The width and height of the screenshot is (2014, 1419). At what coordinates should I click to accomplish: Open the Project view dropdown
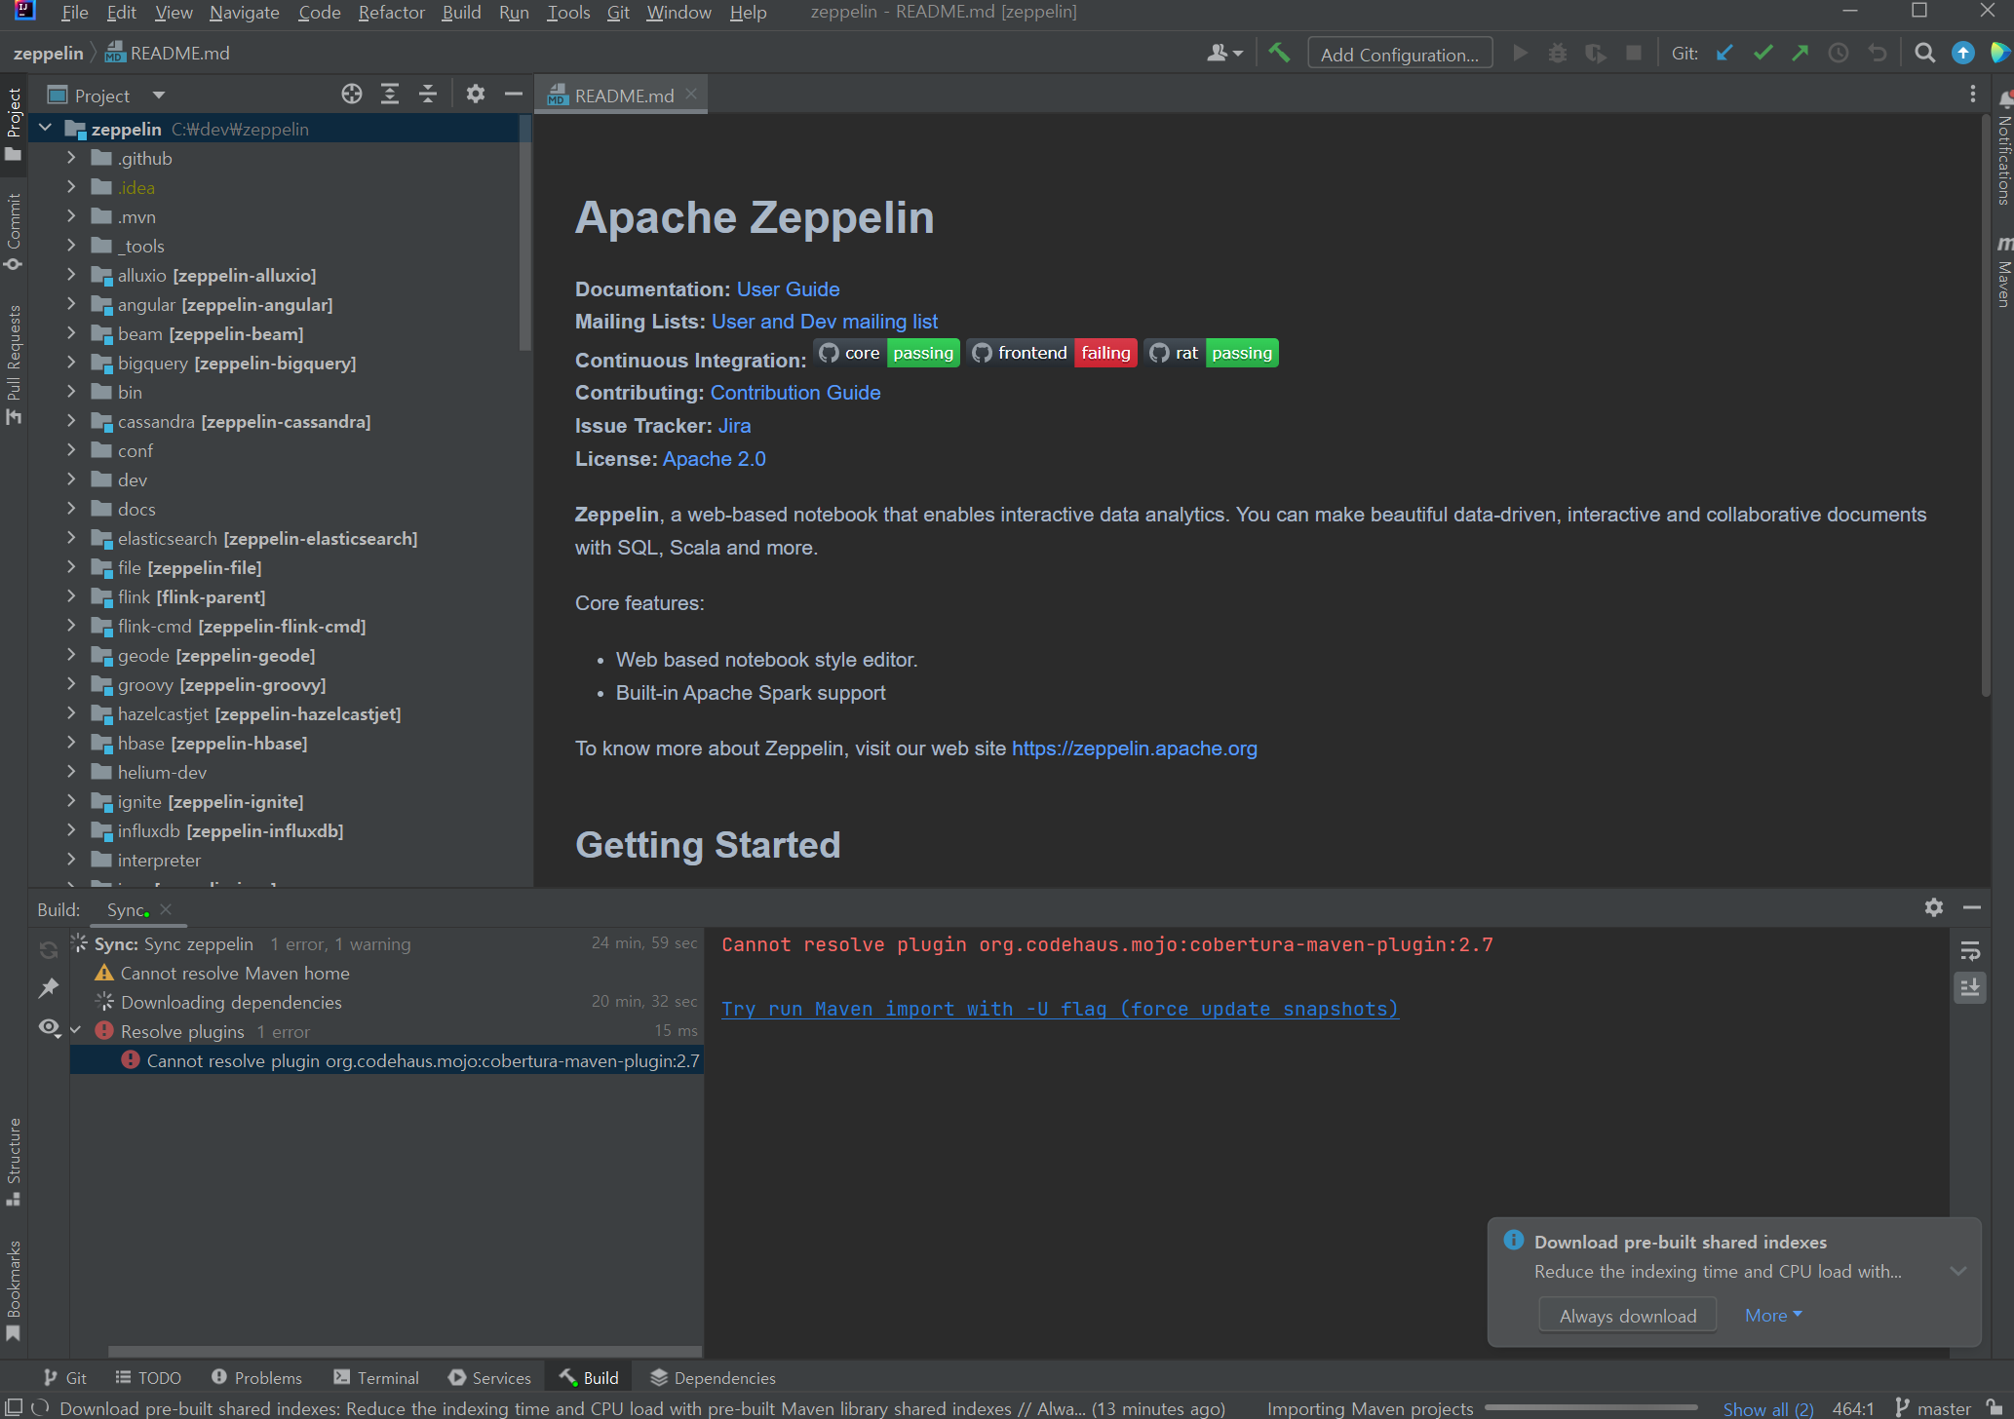point(159,96)
